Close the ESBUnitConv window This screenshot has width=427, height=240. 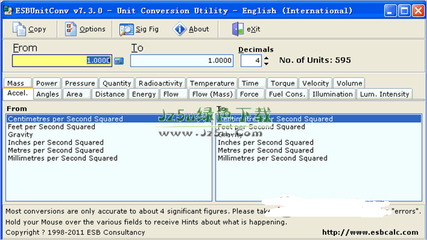419,11
